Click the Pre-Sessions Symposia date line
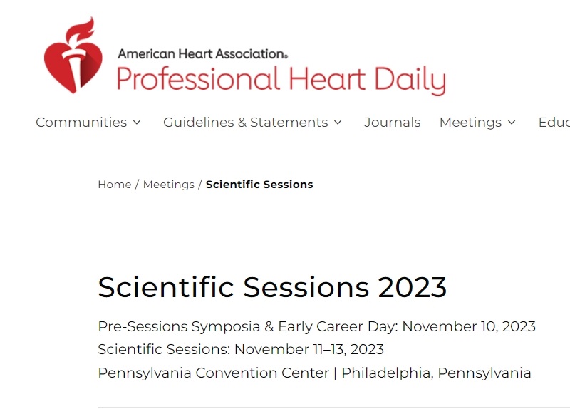The height and width of the screenshot is (409, 570). [316, 326]
